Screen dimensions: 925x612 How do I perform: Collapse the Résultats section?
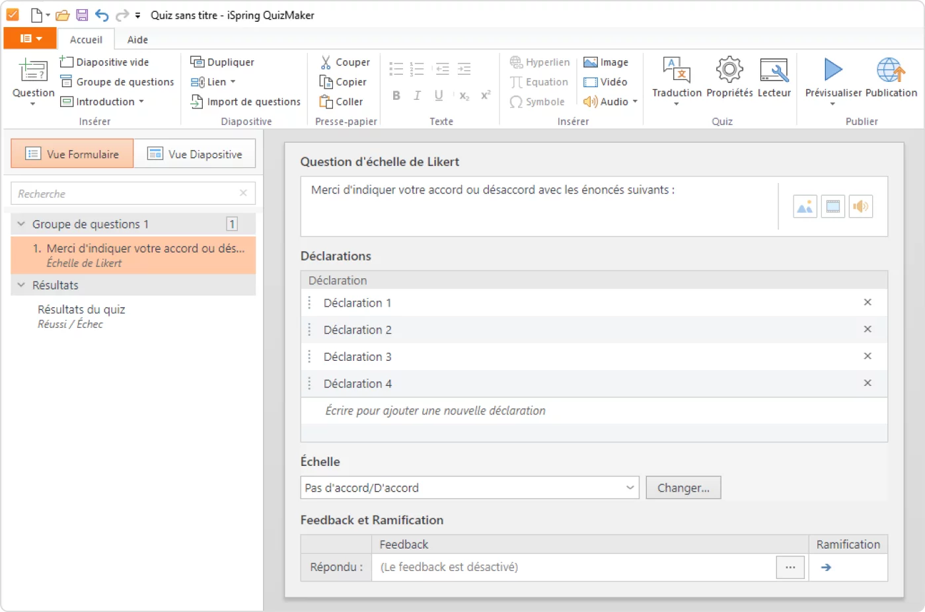pyautogui.click(x=21, y=285)
